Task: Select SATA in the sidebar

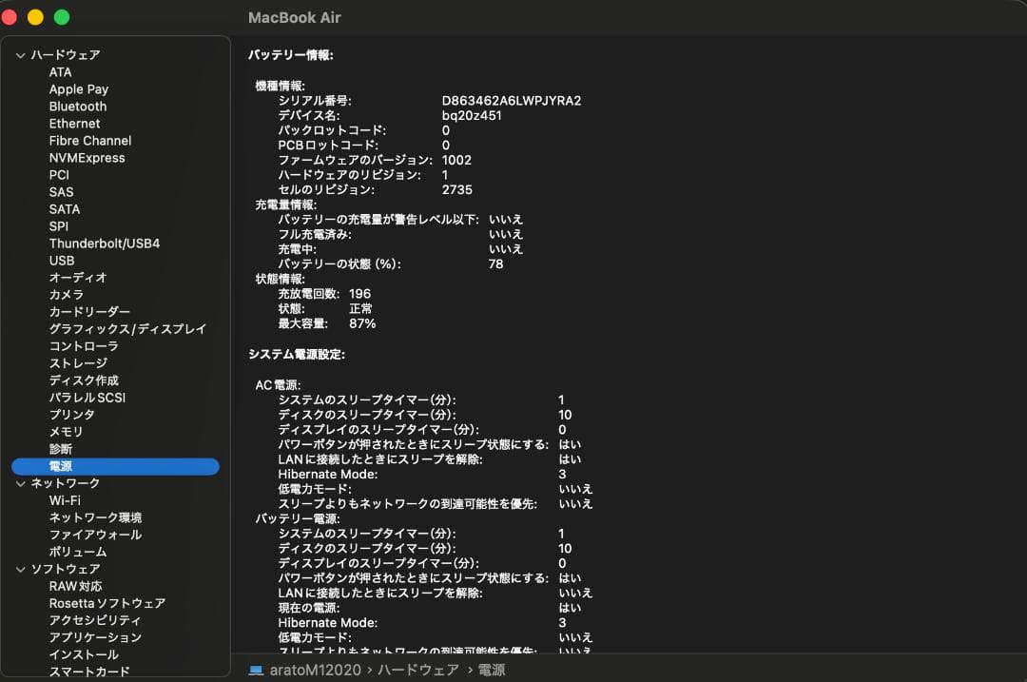Action: (x=65, y=209)
